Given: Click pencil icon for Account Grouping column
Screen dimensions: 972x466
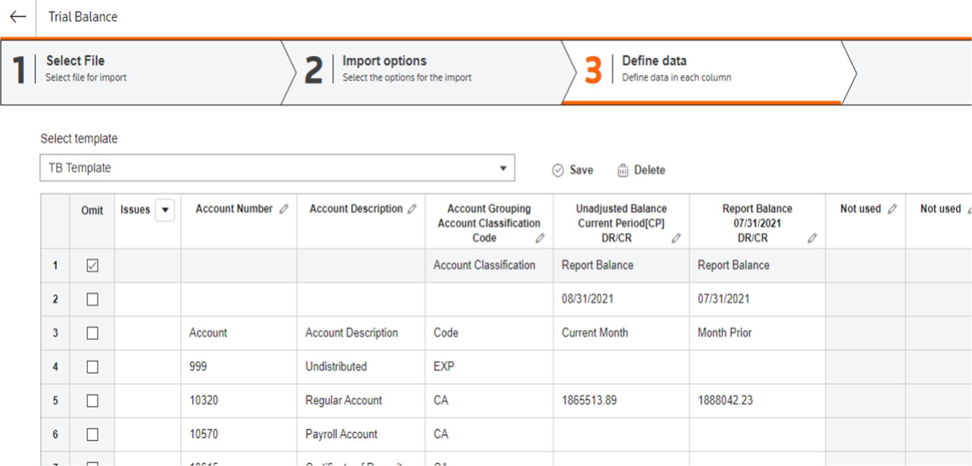Looking at the screenshot, I should click(x=540, y=238).
